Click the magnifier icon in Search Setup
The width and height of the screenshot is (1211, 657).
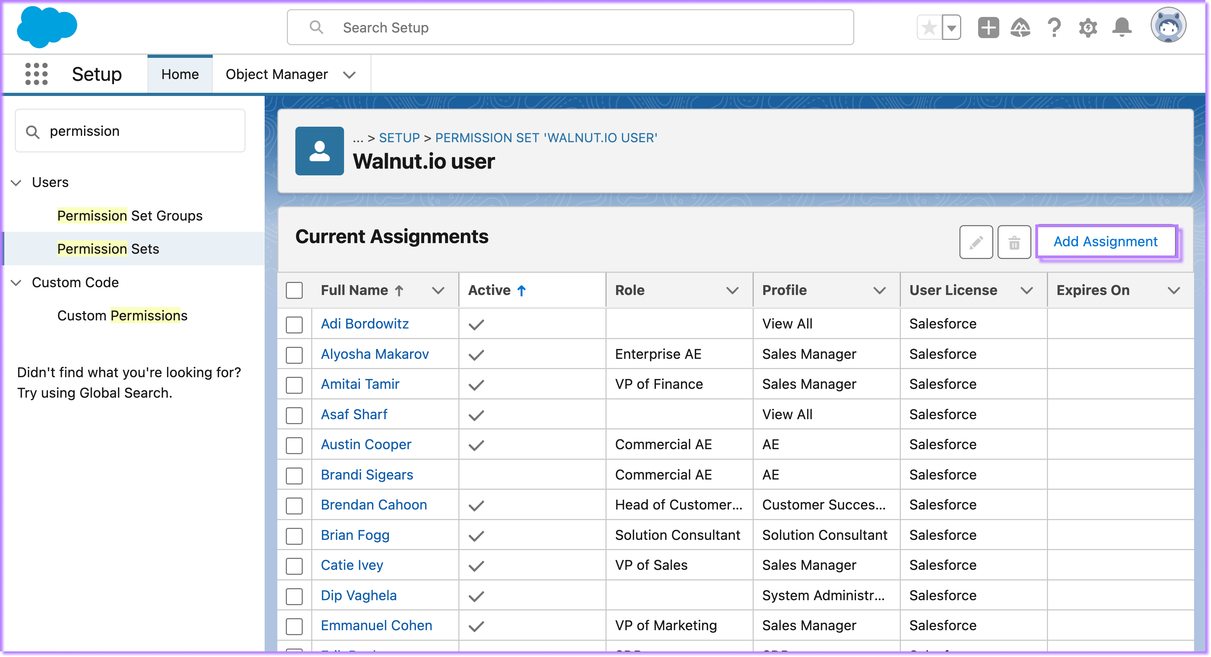point(317,27)
